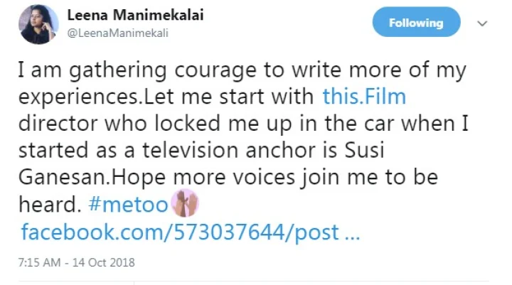Toggle the blue Following button

(x=416, y=23)
